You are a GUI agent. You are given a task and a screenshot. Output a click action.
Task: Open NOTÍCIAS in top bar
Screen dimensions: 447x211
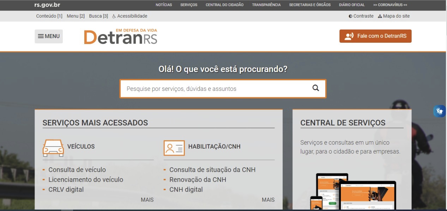[164, 5]
